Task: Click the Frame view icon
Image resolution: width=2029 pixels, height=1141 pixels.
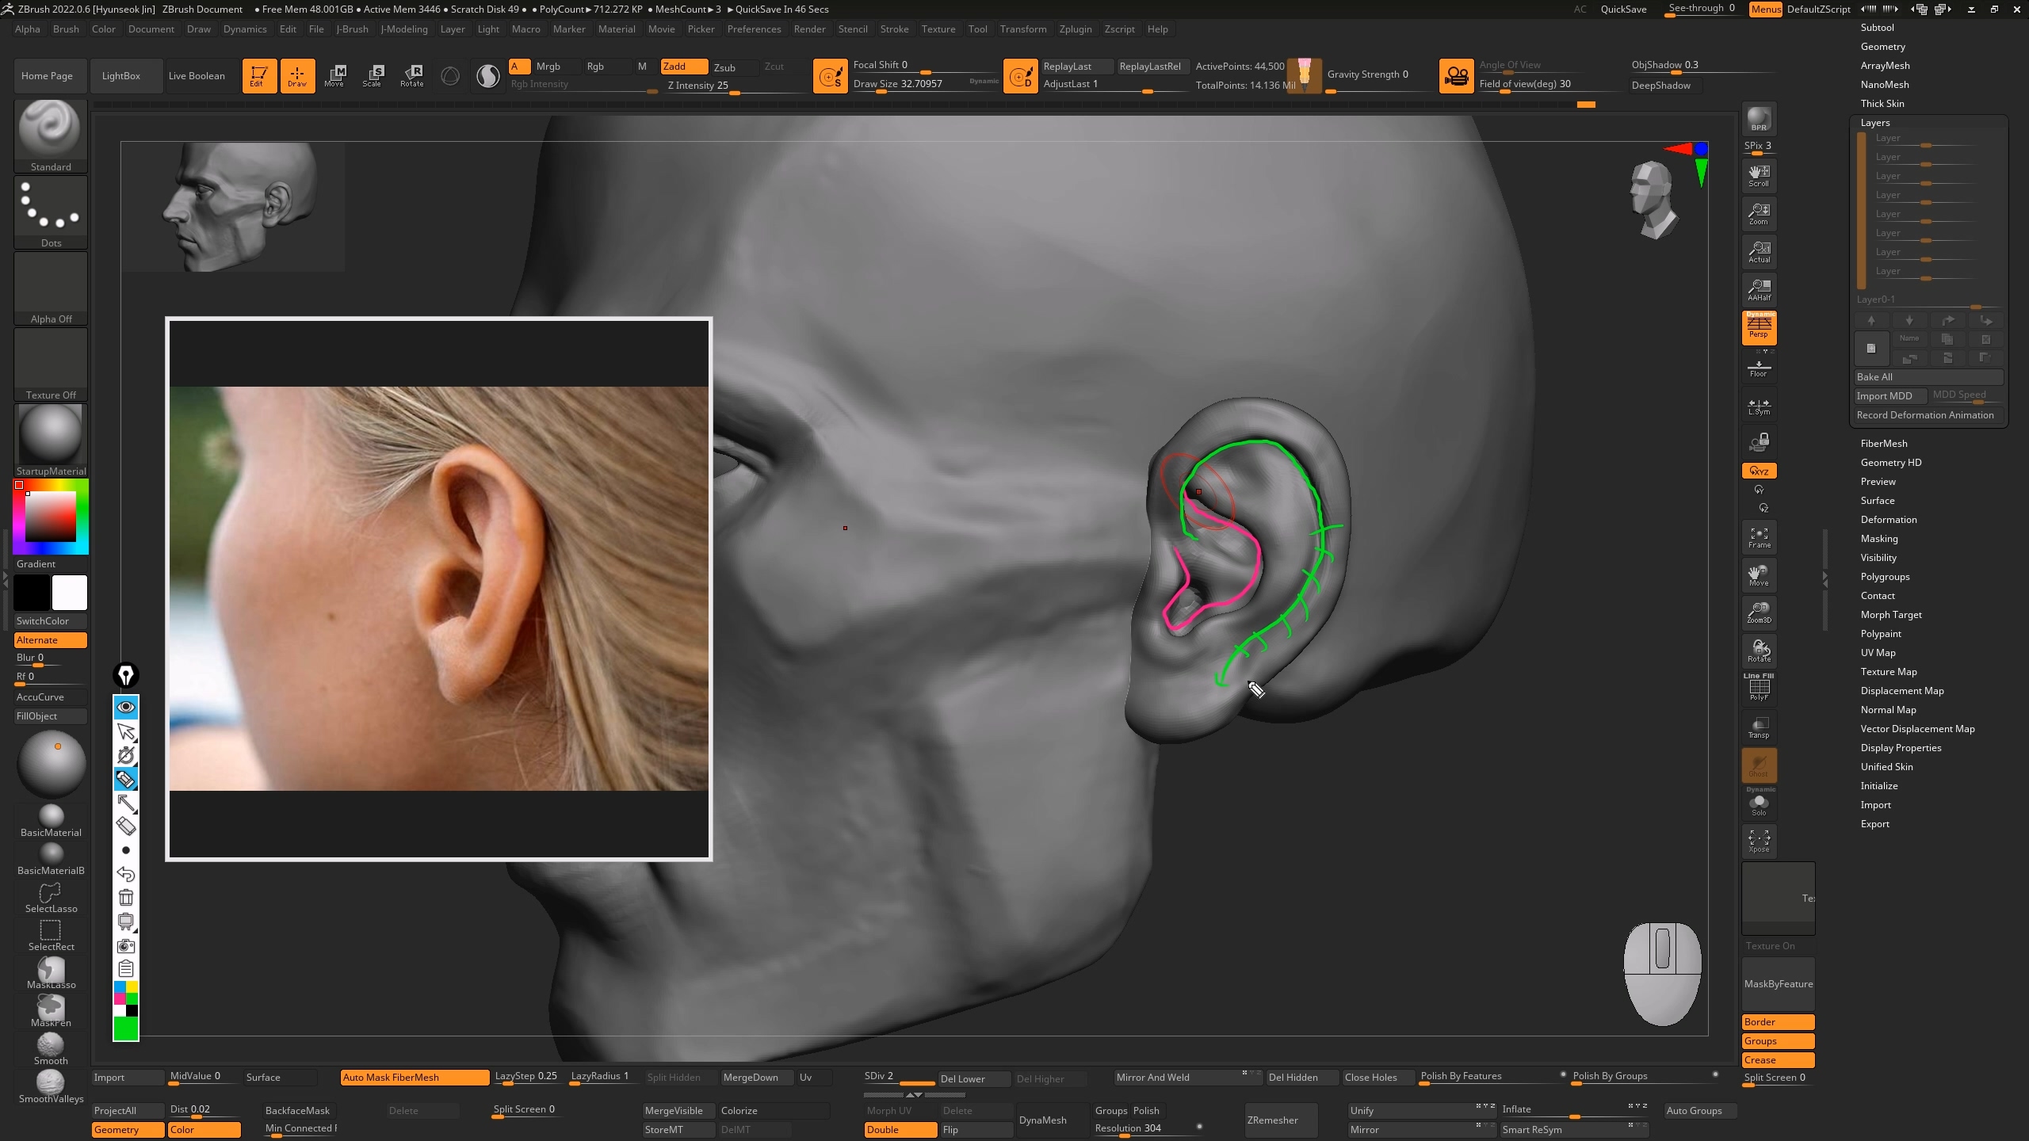Action: click(x=1759, y=537)
